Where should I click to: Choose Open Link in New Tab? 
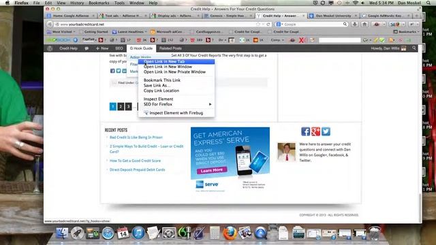[176, 61]
